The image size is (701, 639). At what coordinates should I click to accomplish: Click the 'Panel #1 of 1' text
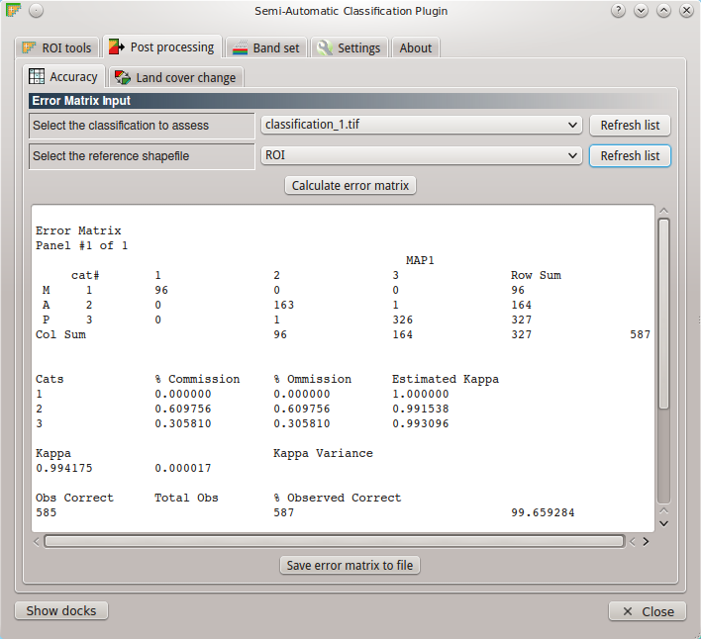pyautogui.click(x=81, y=245)
